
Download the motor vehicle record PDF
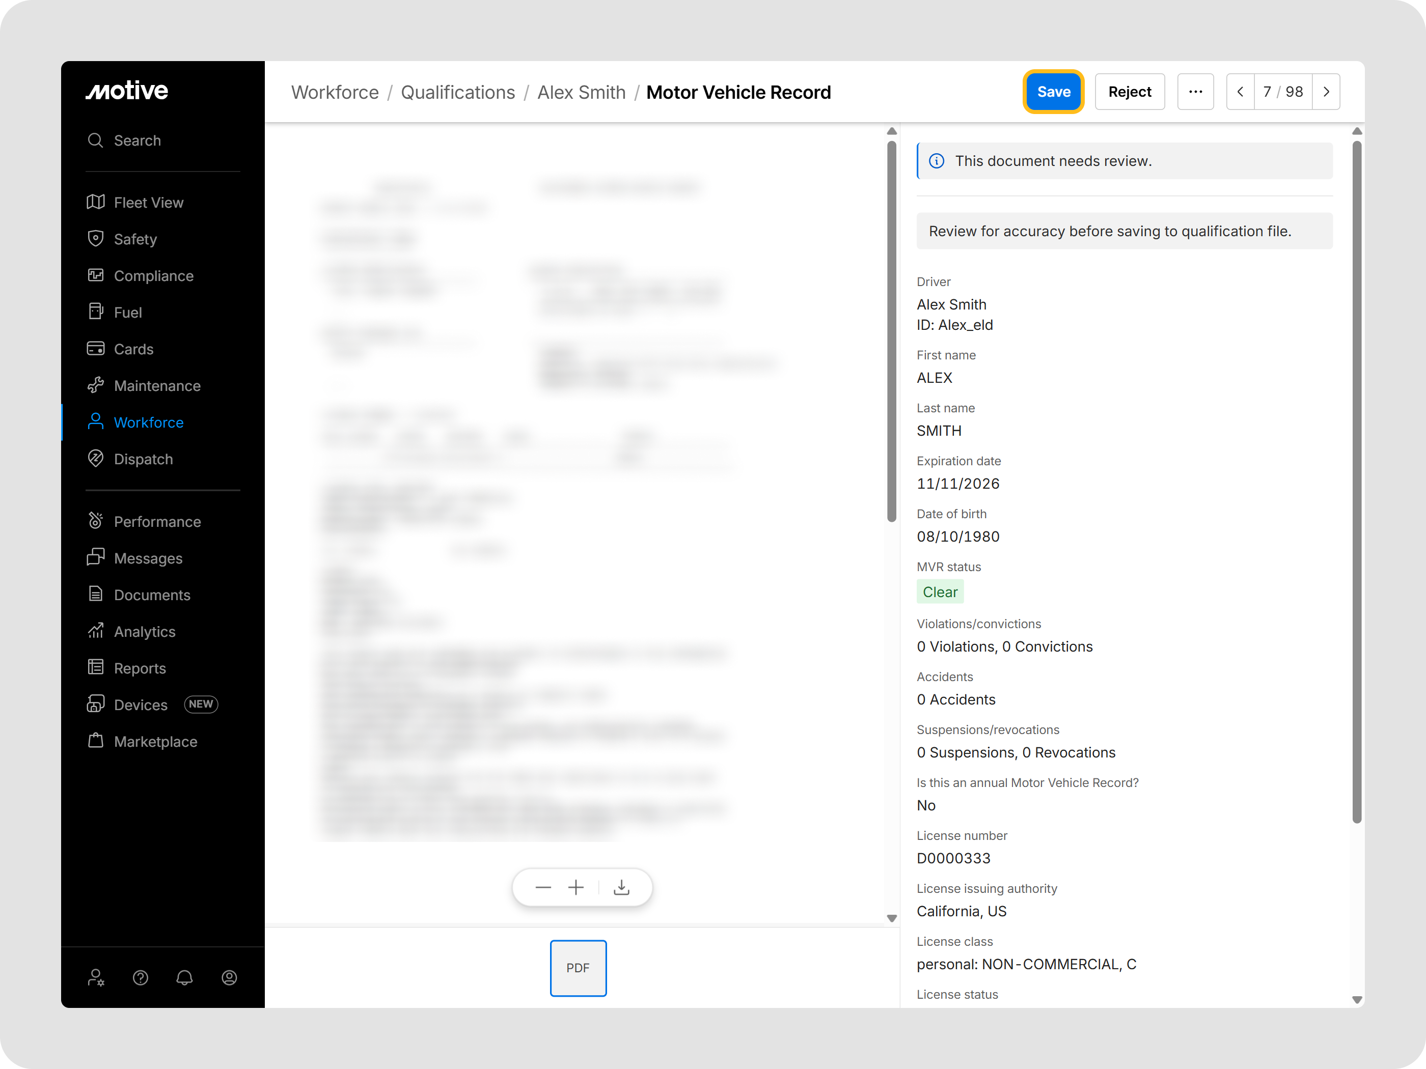pos(621,887)
